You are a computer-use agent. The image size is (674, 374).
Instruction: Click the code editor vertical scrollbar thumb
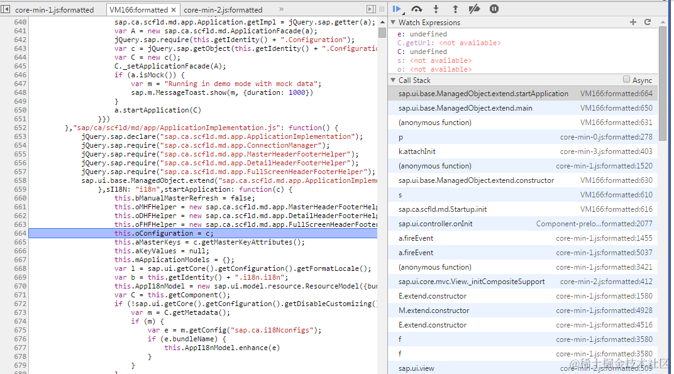382,33
